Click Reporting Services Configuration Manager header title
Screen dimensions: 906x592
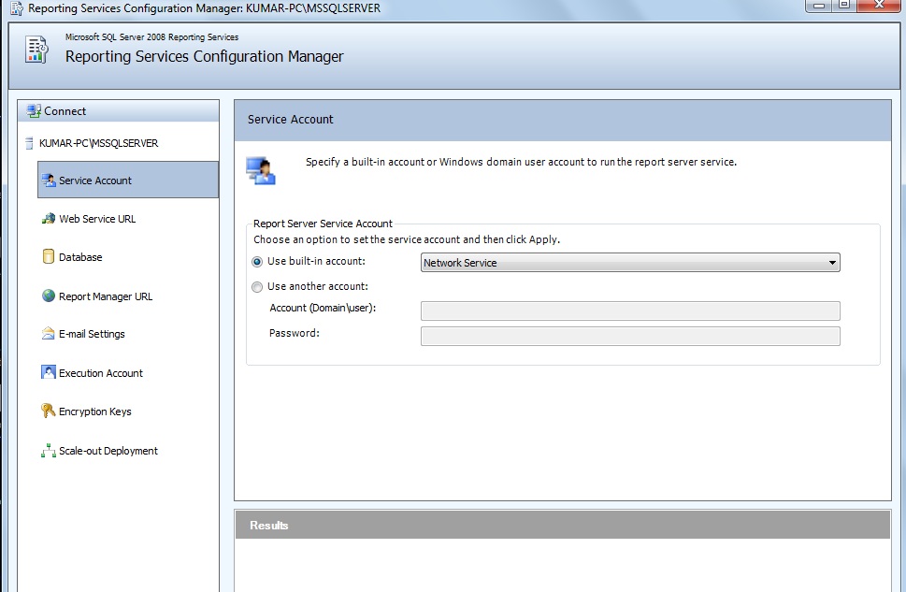pyautogui.click(x=204, y=57)
